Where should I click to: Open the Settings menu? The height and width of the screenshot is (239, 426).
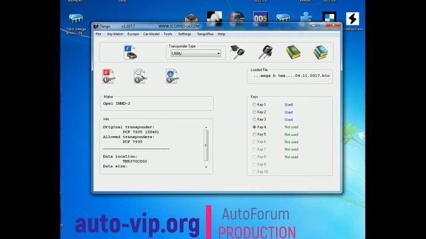185,34
